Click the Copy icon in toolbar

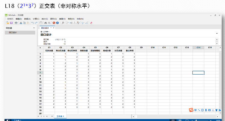point(24,23)
